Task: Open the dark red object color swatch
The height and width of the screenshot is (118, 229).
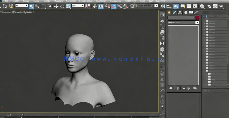Action: pyautogui.click(x=197, y=18)
